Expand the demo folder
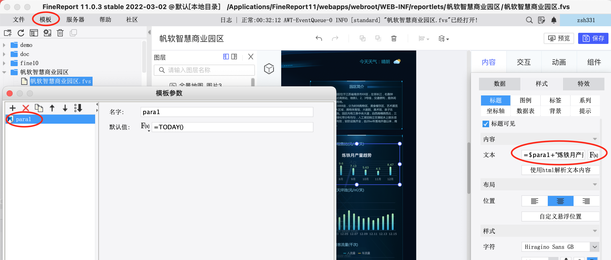611x260 pixels. point(4,45)
